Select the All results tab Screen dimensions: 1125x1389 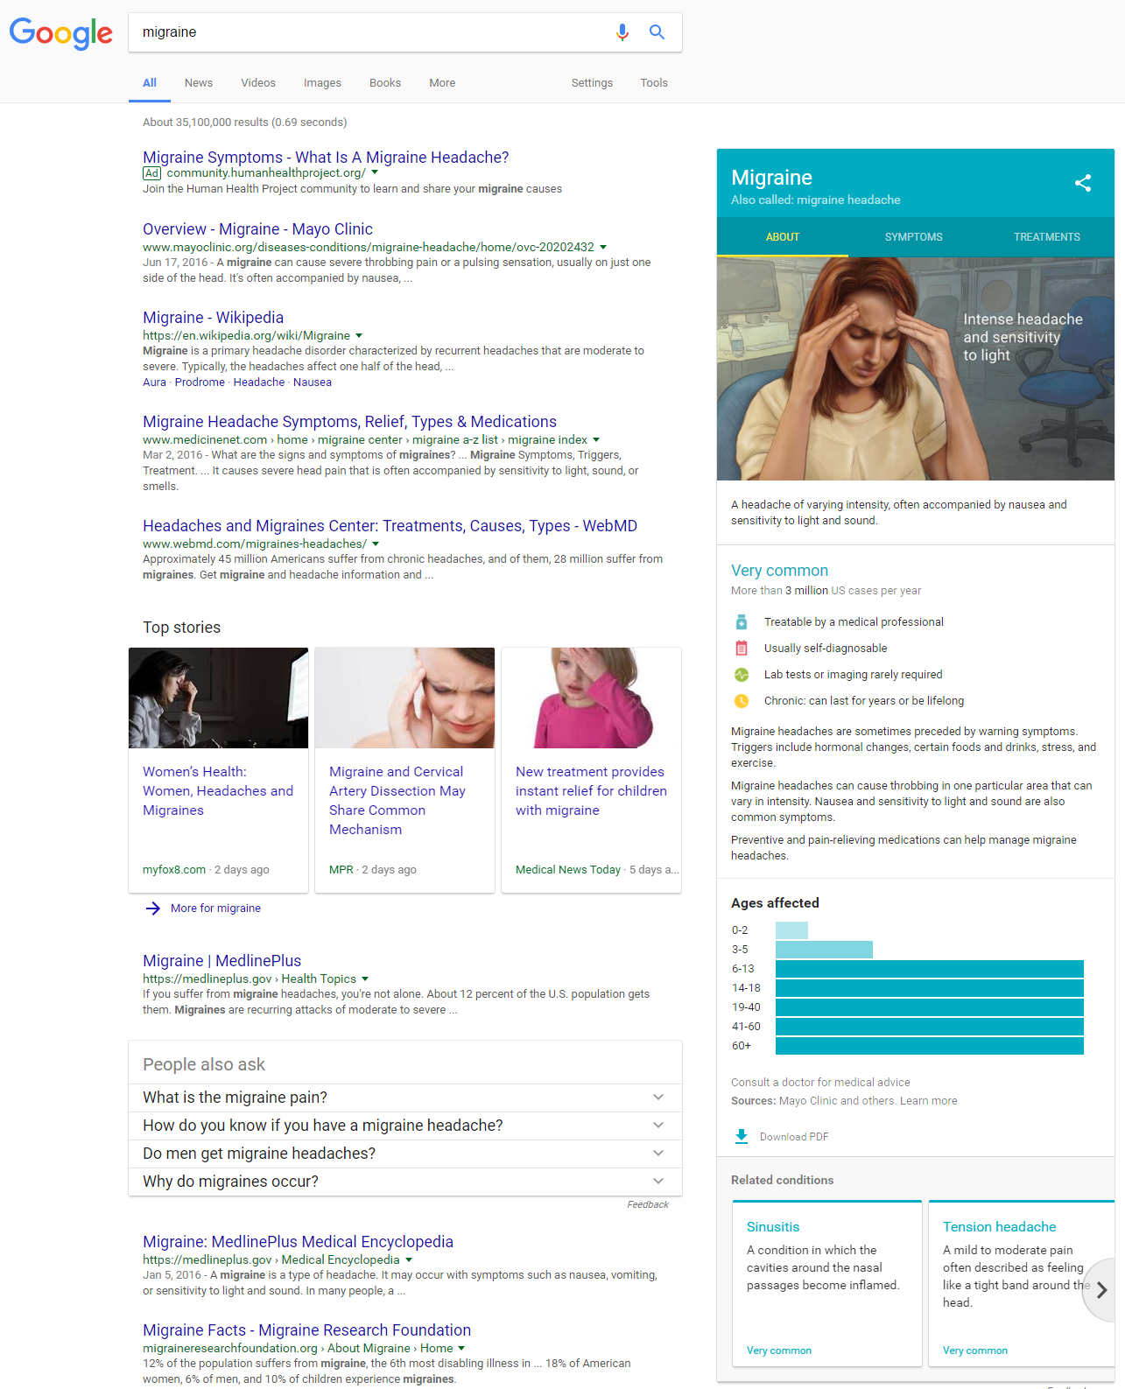pos(150,83)
